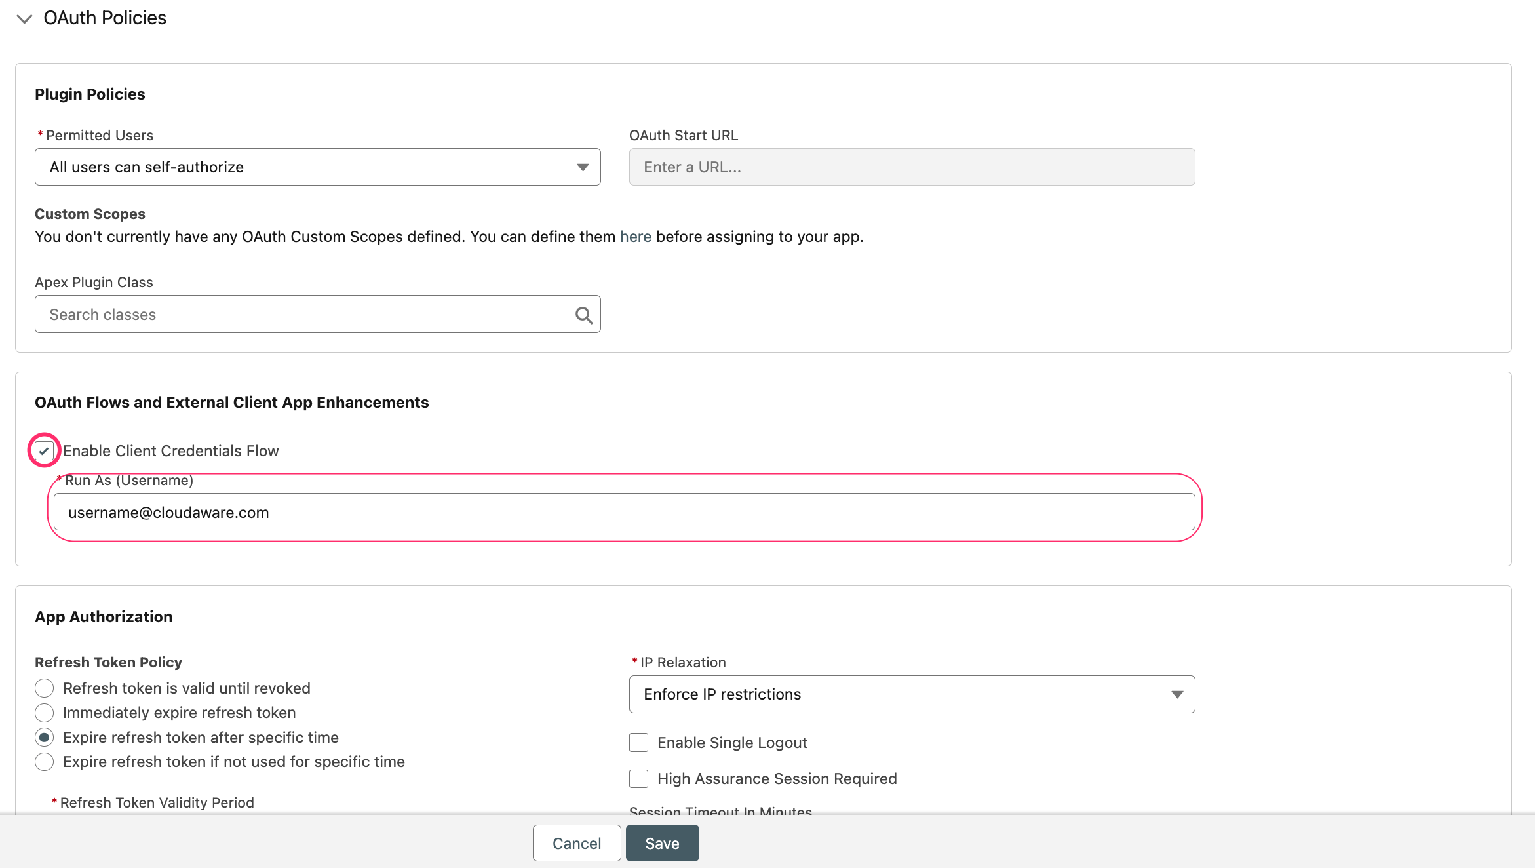The image size is (1535, 868).
Task: Choose Expire refresh token if not used option
Action: [x=44, y=761]
